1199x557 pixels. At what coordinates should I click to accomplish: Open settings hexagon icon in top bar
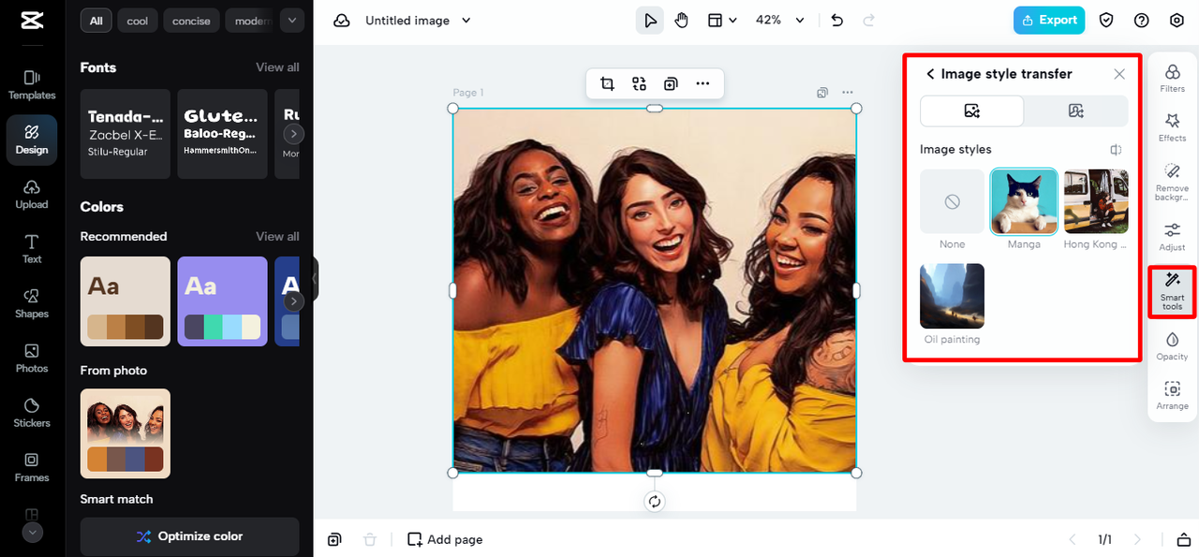pyautogui.click(x=1177, y=21)
